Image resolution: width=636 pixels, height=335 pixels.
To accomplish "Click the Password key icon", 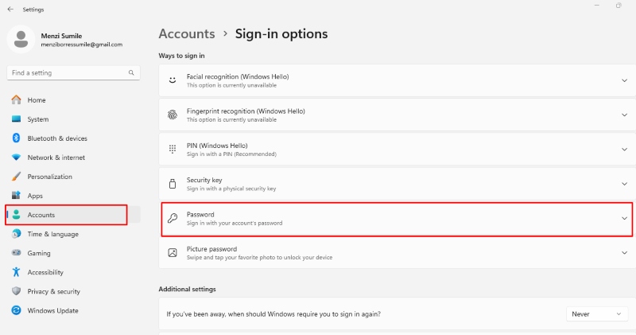I will point(173,218).
